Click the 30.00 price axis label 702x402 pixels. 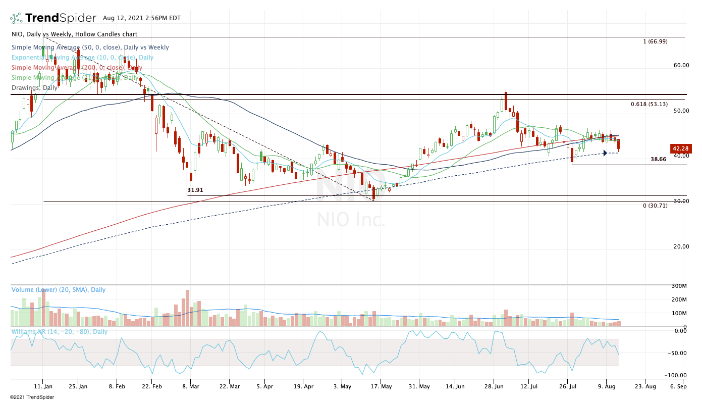point(681,201)
